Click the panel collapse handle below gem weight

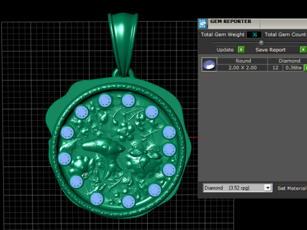(261, 42)
